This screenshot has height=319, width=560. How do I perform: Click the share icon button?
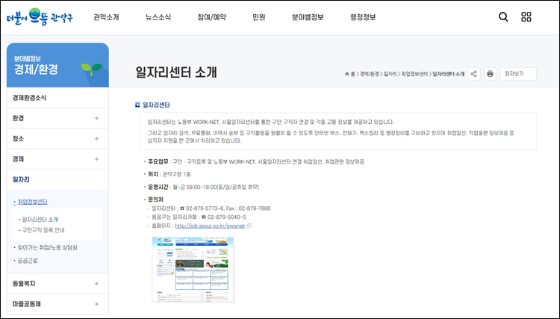point(474,74)
